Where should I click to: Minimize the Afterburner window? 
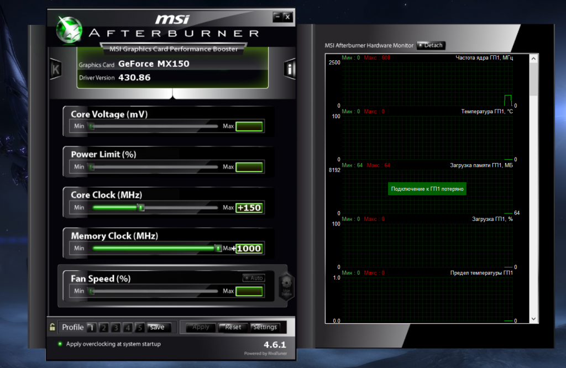click(x=277, y=17)
